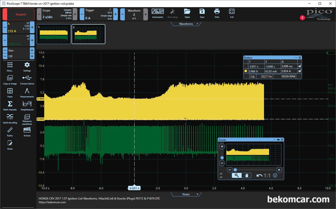Click the 3.966 ruler label on axis

point(40,99)
